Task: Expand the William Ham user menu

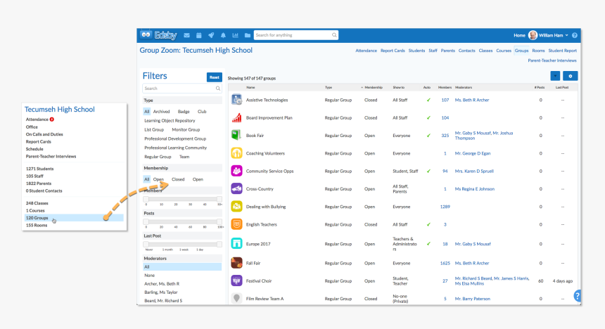Action: point(549,35)
